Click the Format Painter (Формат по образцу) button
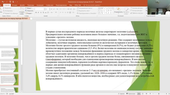 click(x=10, y=13)
